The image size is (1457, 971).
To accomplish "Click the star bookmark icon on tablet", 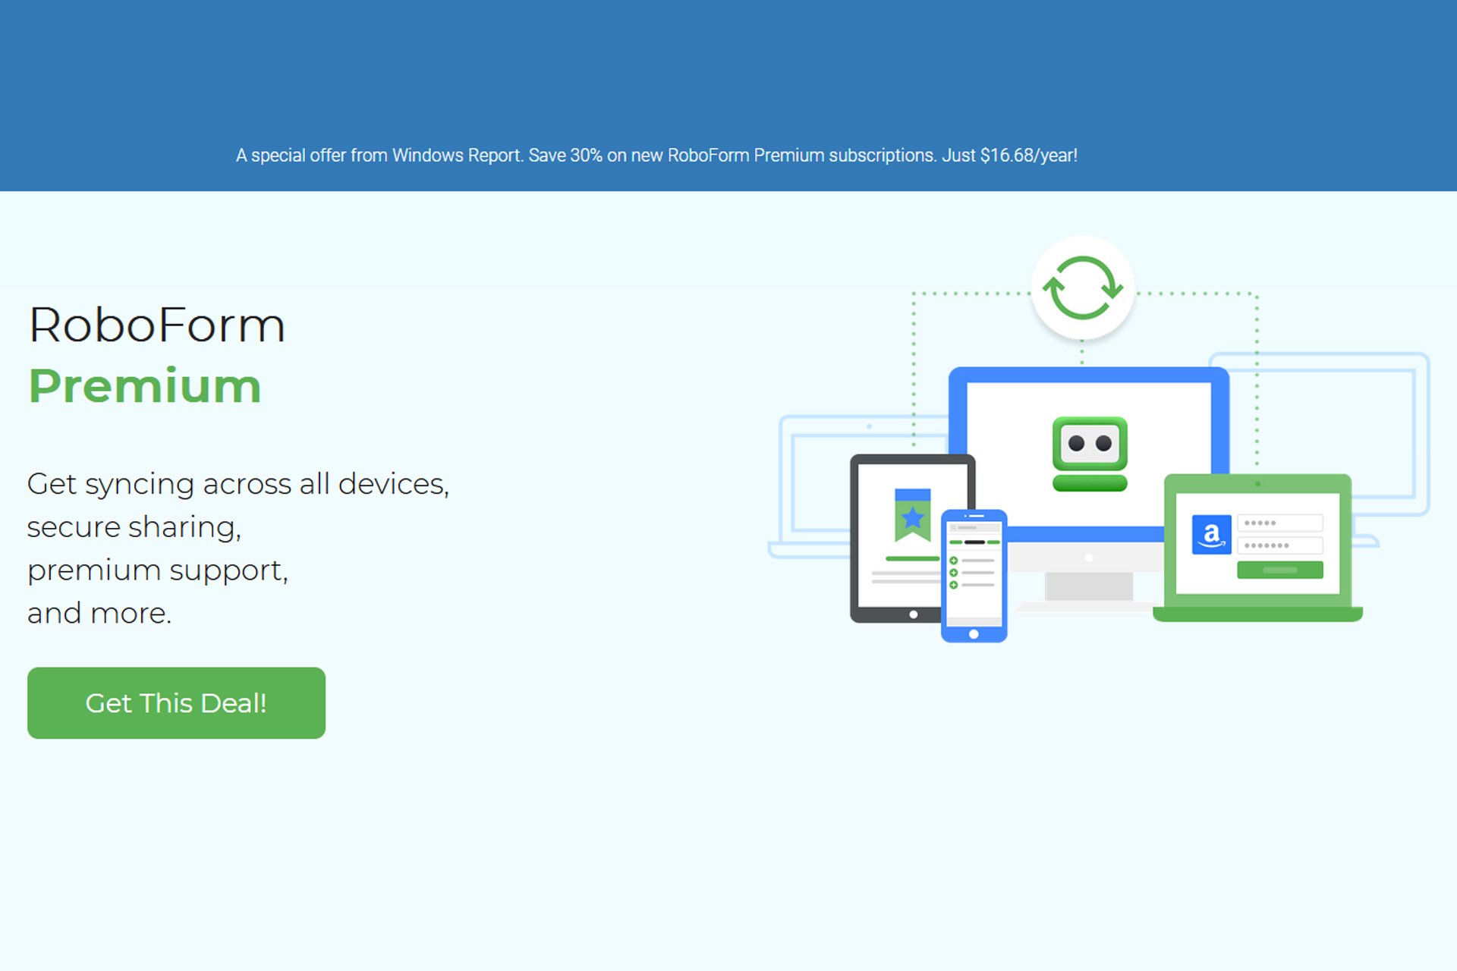I will click(912, 515).
